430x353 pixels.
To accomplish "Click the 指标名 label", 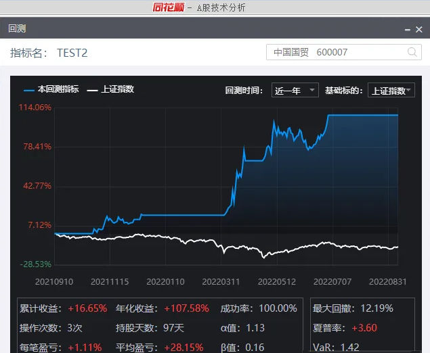I will 29,53.
